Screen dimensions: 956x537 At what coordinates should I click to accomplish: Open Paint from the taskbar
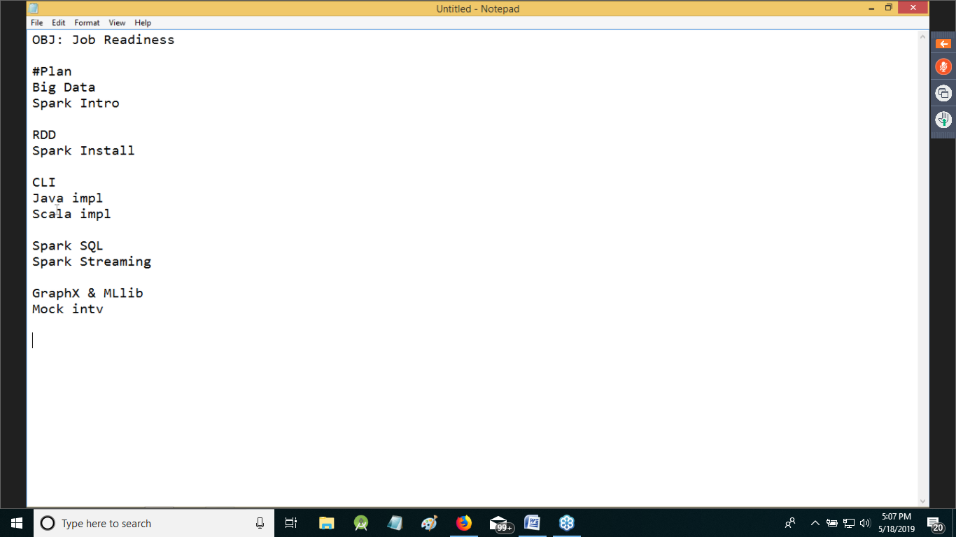[x=430, y=523]
